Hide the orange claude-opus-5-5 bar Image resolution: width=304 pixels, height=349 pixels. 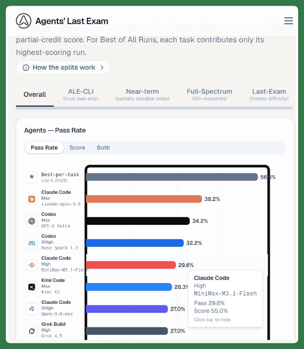[144, 199]
